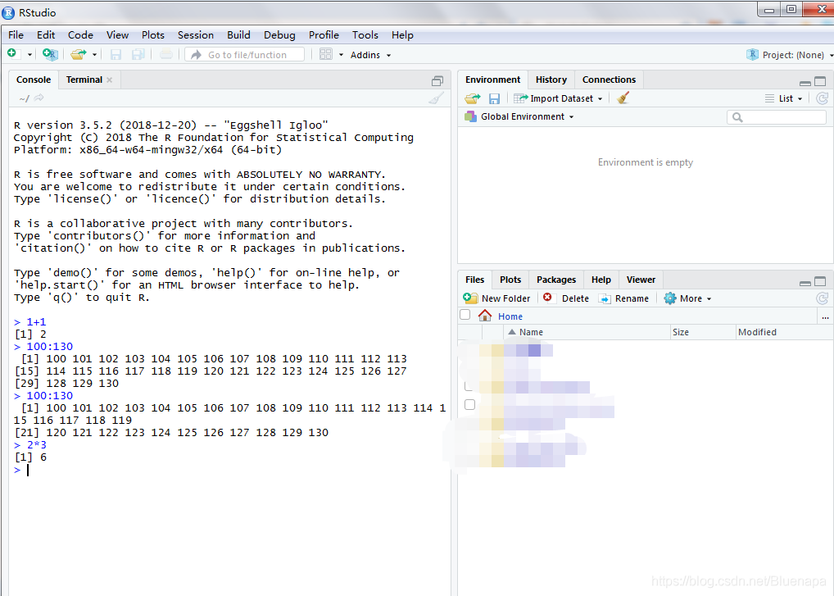The width and height of the screenshot is (834, 596).
Task: Switch to the History tab
Action: point(551,80)
